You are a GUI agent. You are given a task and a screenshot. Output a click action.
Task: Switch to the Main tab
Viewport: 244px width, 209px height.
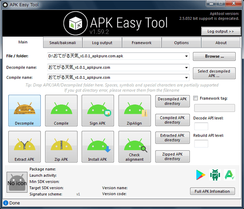[x=23, y=42]
